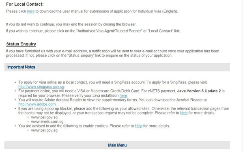Open the Java installation verification "here" link

pyautogui.click(x=123, y=95)
